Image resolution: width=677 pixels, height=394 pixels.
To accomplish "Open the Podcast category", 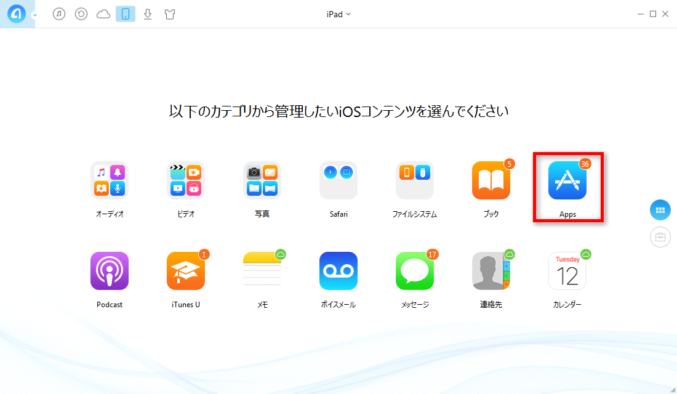I will [110, 271].
